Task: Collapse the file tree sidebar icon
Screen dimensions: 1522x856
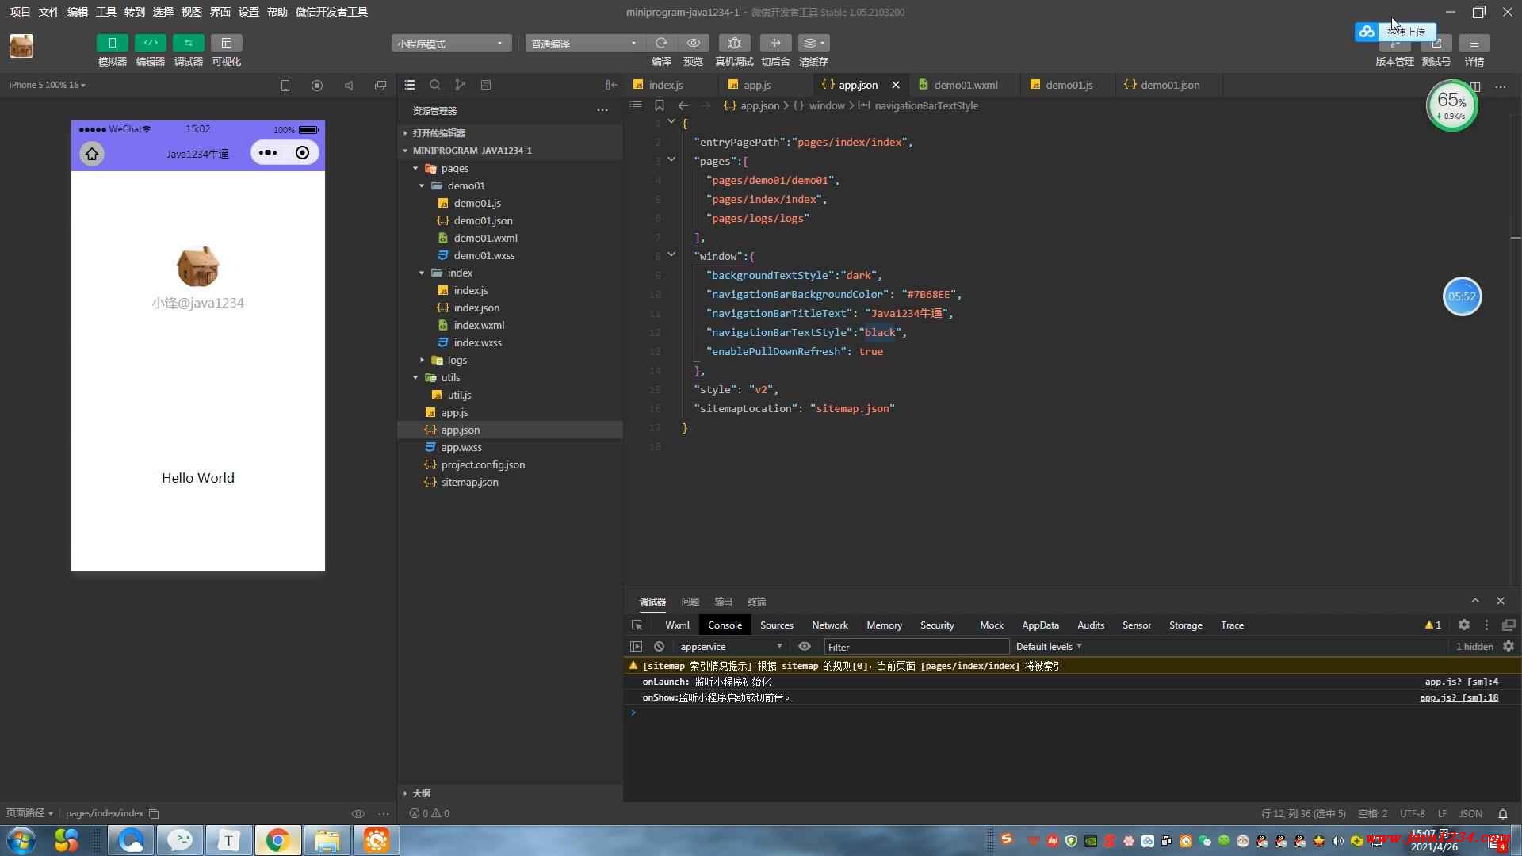Action: (x=610, y=85)
